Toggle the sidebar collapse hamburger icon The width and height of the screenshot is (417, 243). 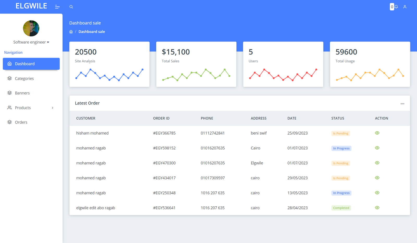(57, 7)
